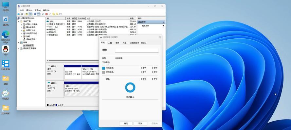Viewport: 291px width, 130px height.
Task: Switch to the 硬件 tab in properties
Action: pos(117,43)
